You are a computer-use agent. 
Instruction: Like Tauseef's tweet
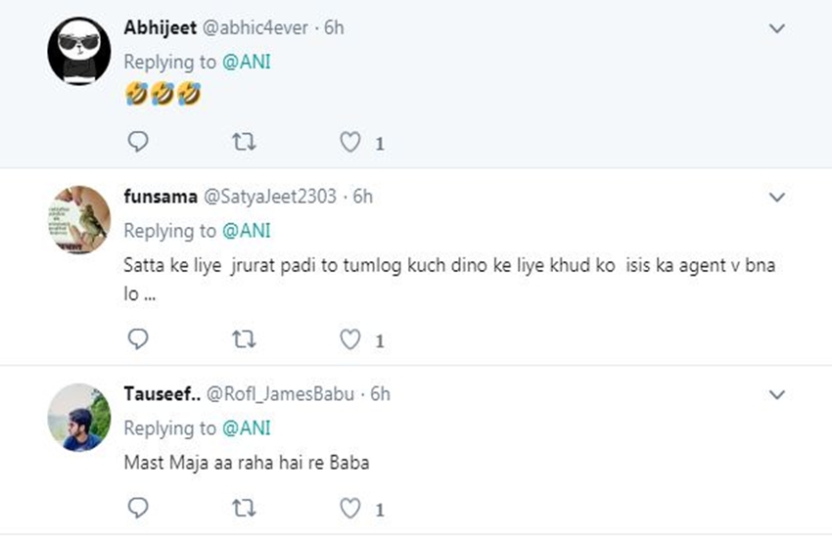pyautogui.click(x=349, y=509)
